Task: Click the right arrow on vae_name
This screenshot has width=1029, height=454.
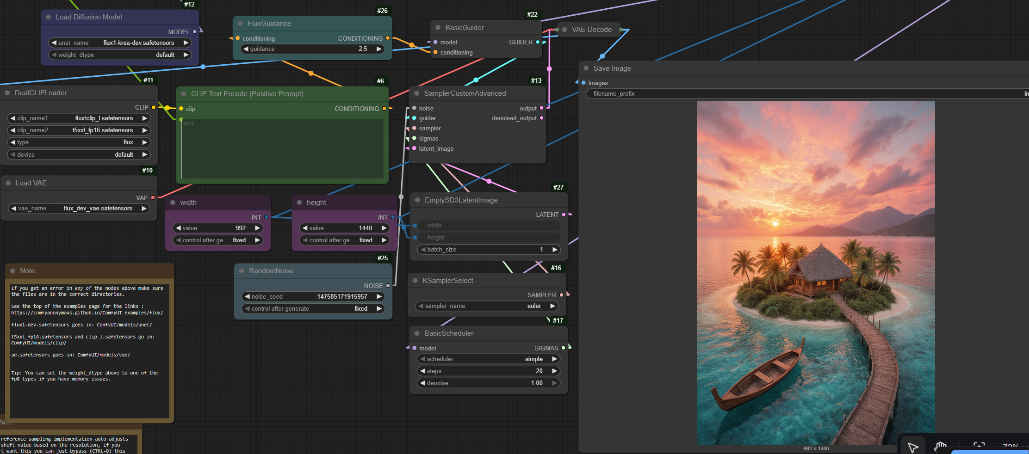Action: pos(144,208)
